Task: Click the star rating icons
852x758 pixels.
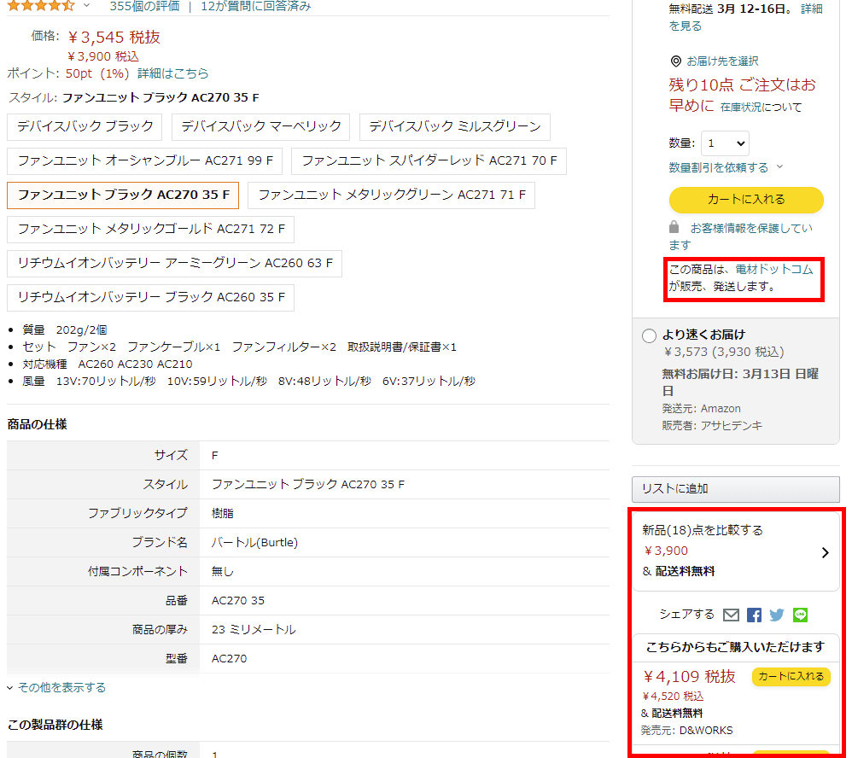Action: coord(41,5)
